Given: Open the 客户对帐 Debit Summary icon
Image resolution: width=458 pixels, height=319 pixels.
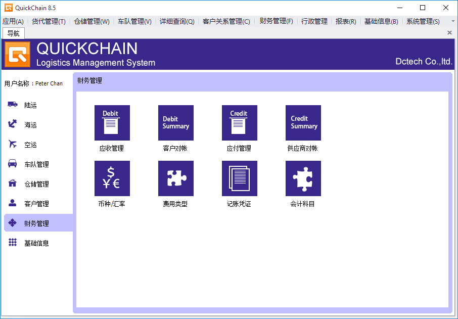Looking at the screenshot, I should pos(175,123).
